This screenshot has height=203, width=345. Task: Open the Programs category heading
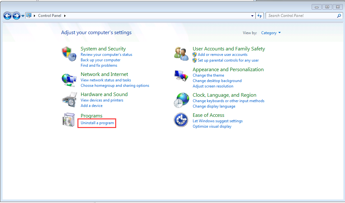click(92, 116)
